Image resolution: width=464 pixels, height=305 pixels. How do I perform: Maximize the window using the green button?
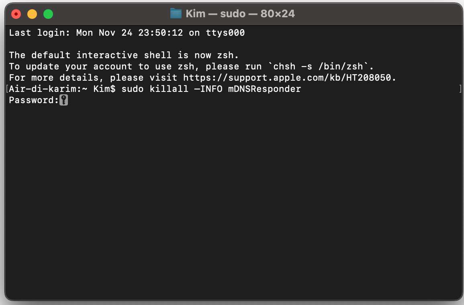[x=48, y=14]
